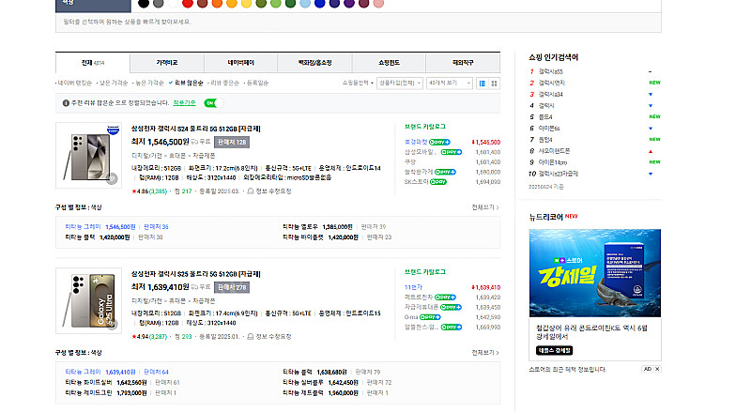Open 40개씩 보기 dropdown
Image resolution: width=751 pixels, height=412 pixels.
450,83
